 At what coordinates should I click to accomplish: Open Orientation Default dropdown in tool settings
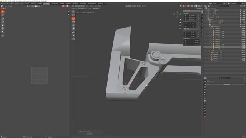click(x=83, y=8)
